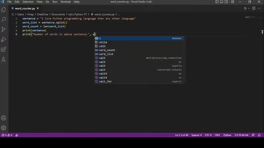Screen dimensions: 264x148
Task: Run Python file with play button
Action: (x=245, y=8)
